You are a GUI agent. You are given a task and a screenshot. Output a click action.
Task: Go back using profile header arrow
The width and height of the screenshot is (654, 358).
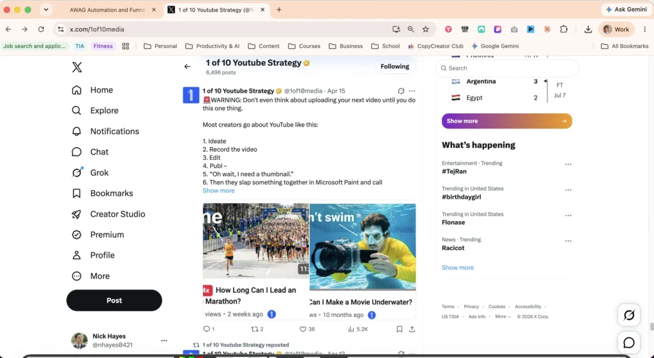click(187, 66)
